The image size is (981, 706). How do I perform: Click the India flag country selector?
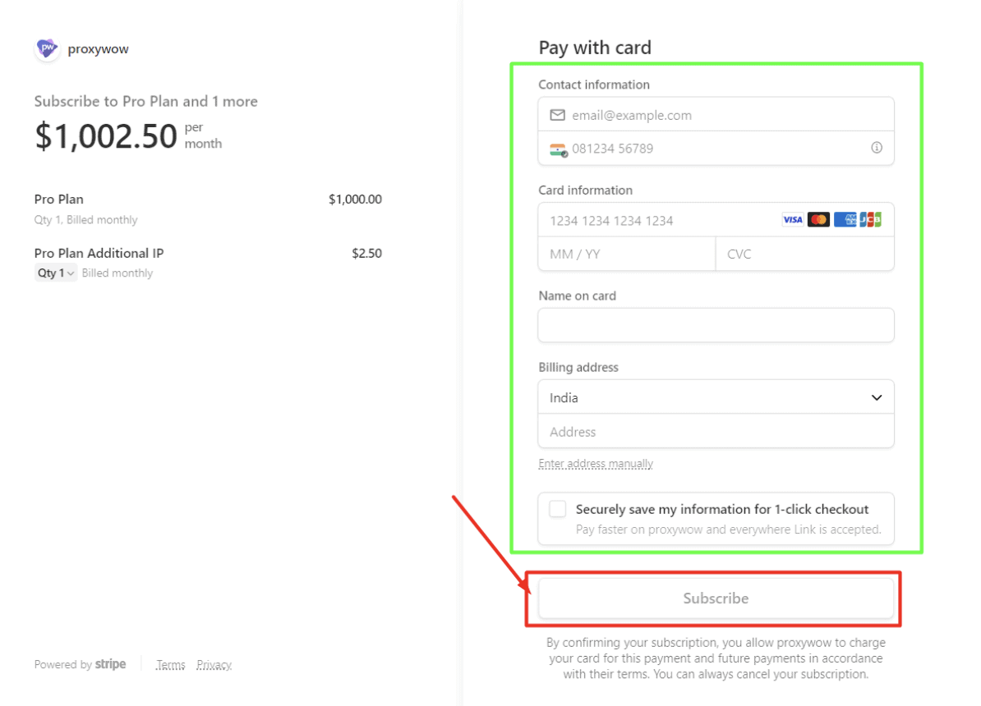click(x=559, y=149)
